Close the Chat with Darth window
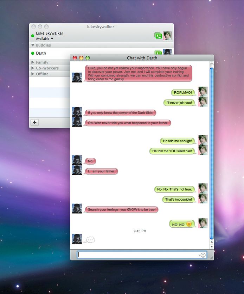Screen dimensions: 244x294 click(x=75, y=58)
